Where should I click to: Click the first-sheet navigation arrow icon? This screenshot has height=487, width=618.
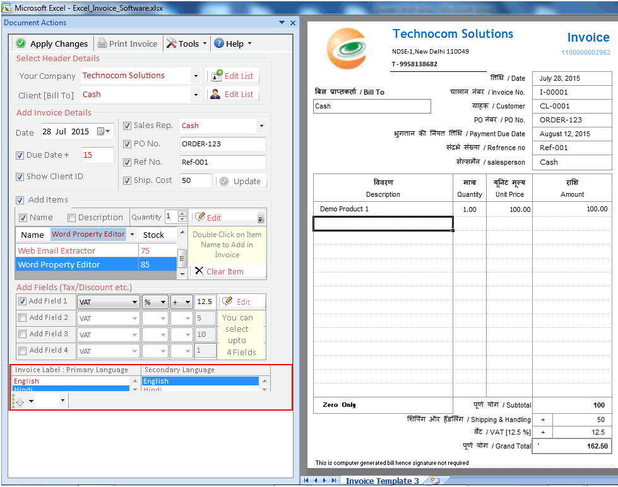[306, 481]
